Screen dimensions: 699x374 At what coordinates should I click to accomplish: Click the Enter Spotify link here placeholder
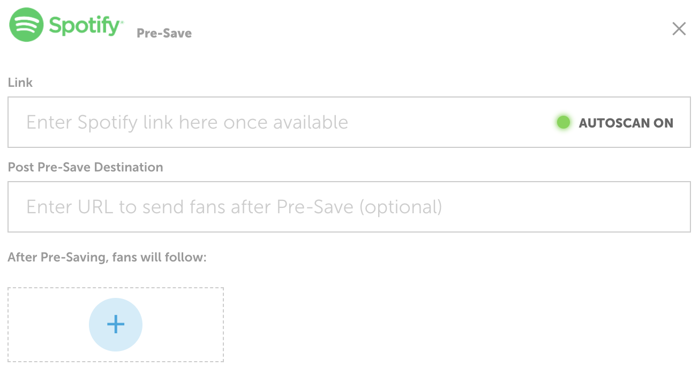187,123
